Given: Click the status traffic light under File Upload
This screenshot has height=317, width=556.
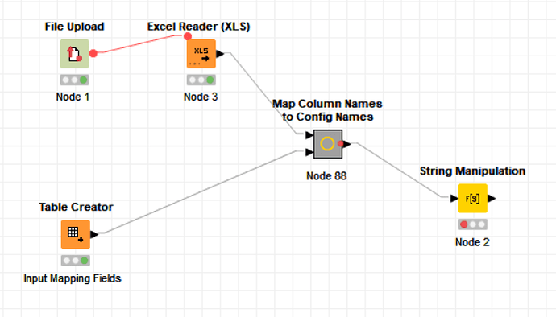Looking at the screenshot, I should [74, 80].
